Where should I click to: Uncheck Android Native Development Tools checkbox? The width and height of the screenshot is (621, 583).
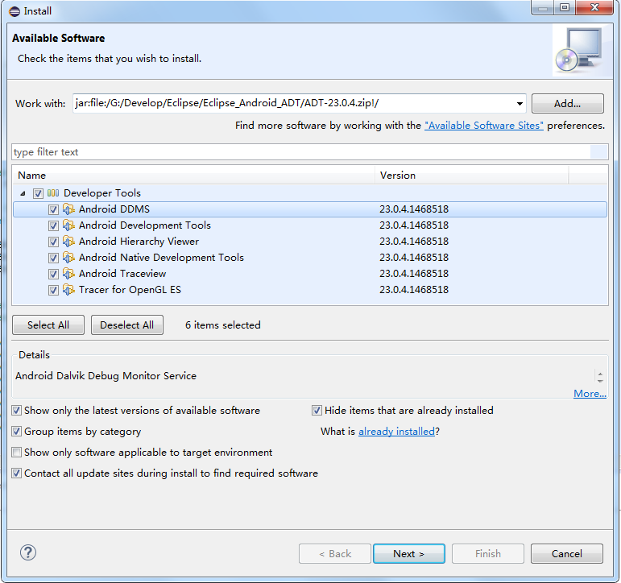53,258
